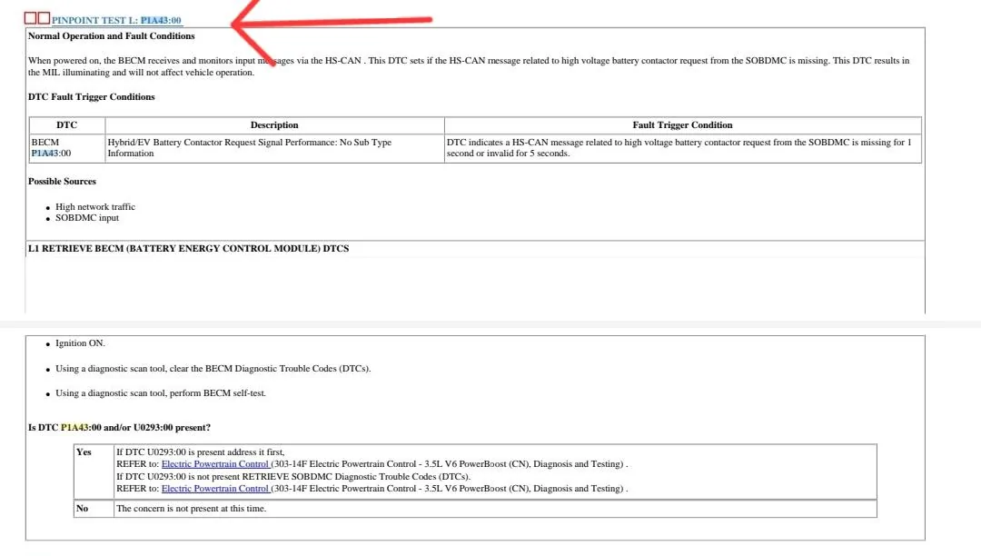
Task: Open the first Electric Powertrain Control link
Action: coord(215,464)
